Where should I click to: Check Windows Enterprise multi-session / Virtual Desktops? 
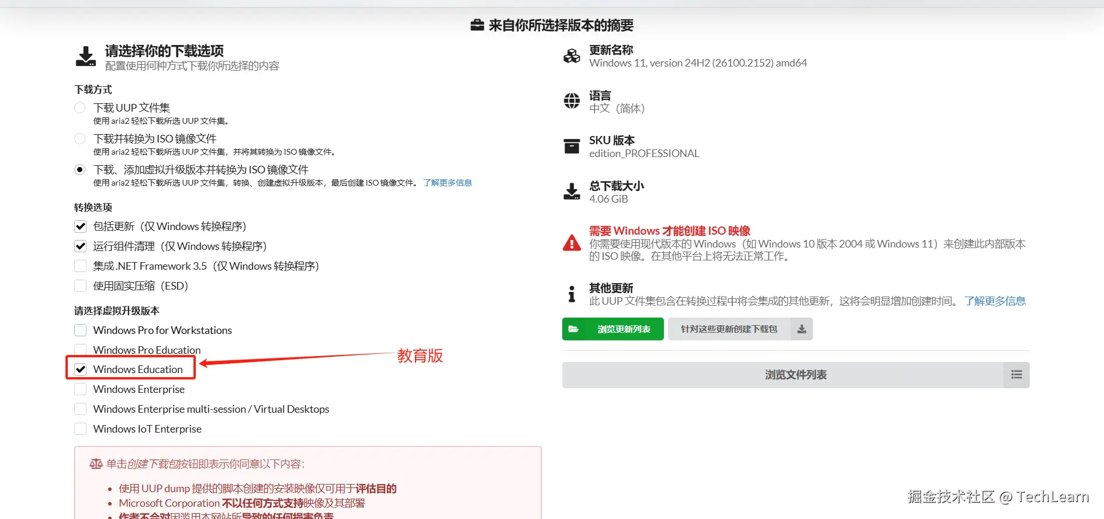[81, 409]
